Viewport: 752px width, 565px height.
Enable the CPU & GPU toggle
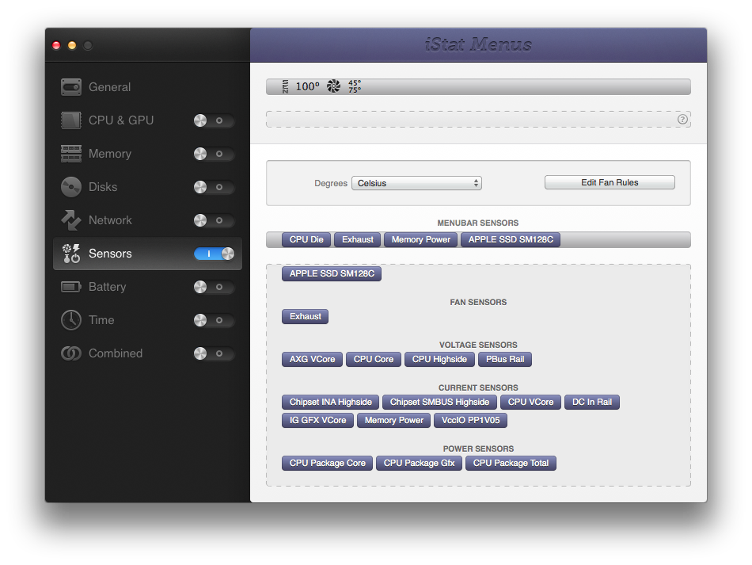[214, 120]
